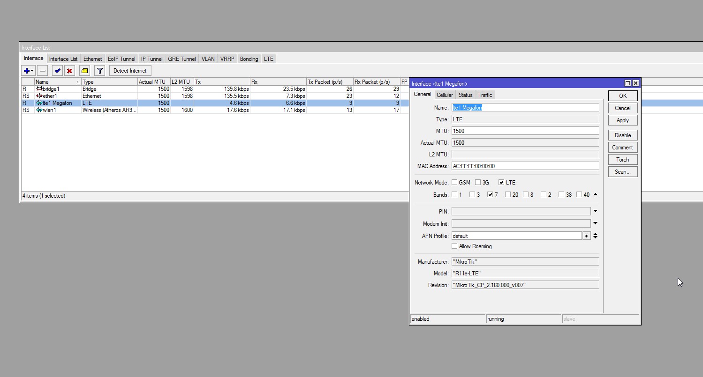
Task: Select the bridge1 interface icon row
Action: pos(39,89)
